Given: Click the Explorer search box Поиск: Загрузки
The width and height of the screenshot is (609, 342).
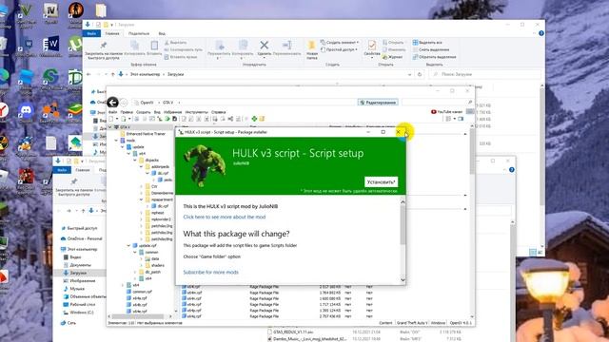Looking at the screenshot, I should pyautogui.click(x=485, y=74).
